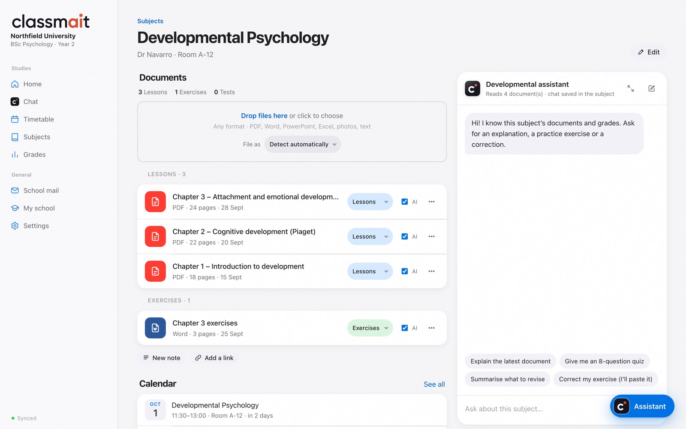Open Exercises dropdown for Chapter 3 exercises
This screenshot has width=686, height=429.
(370, 328)
